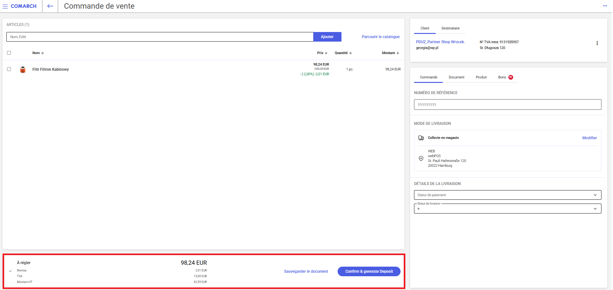Click the Filtr Filtron product thumbnail
The height and width of the screenshot is (290, 613).
(x=23, y=69)
